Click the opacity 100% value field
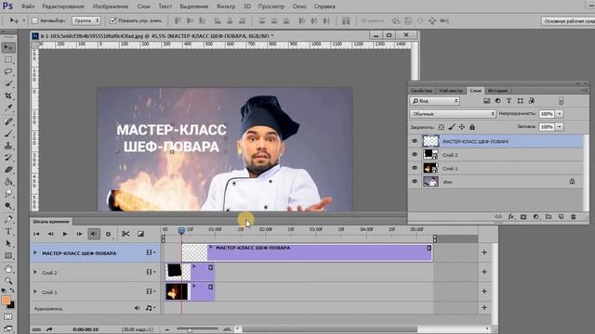 point(546,113)
